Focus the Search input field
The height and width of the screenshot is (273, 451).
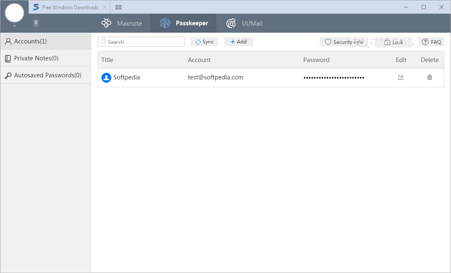[141, 42]
